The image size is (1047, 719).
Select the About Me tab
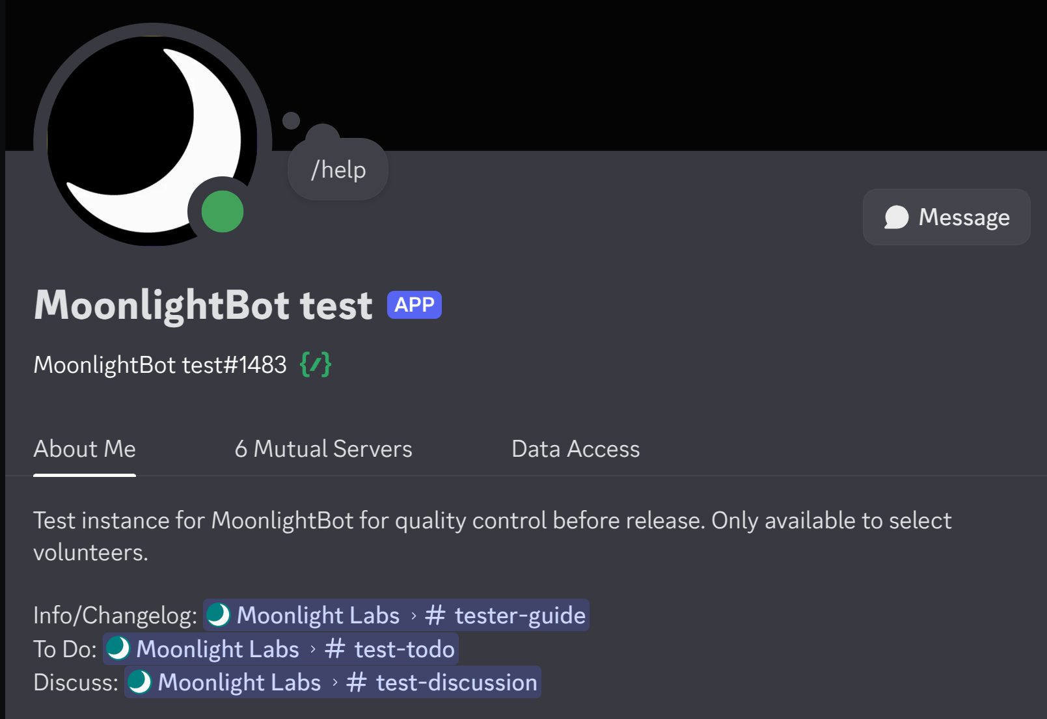click(x=84, y=449)
